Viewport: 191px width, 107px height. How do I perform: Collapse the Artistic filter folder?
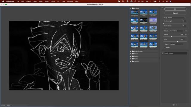131,8
